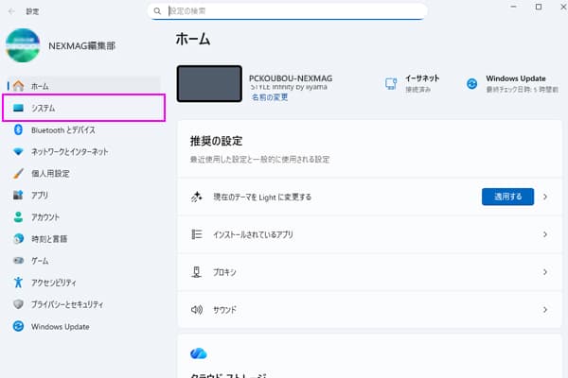This screenshot has width=568, height=378.
Task: Expand the インストールされているアプリ row chevron
Action: tap(545, 234)
